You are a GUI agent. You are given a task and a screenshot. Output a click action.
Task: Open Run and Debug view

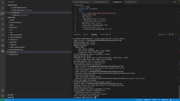[x=3, y=19]
